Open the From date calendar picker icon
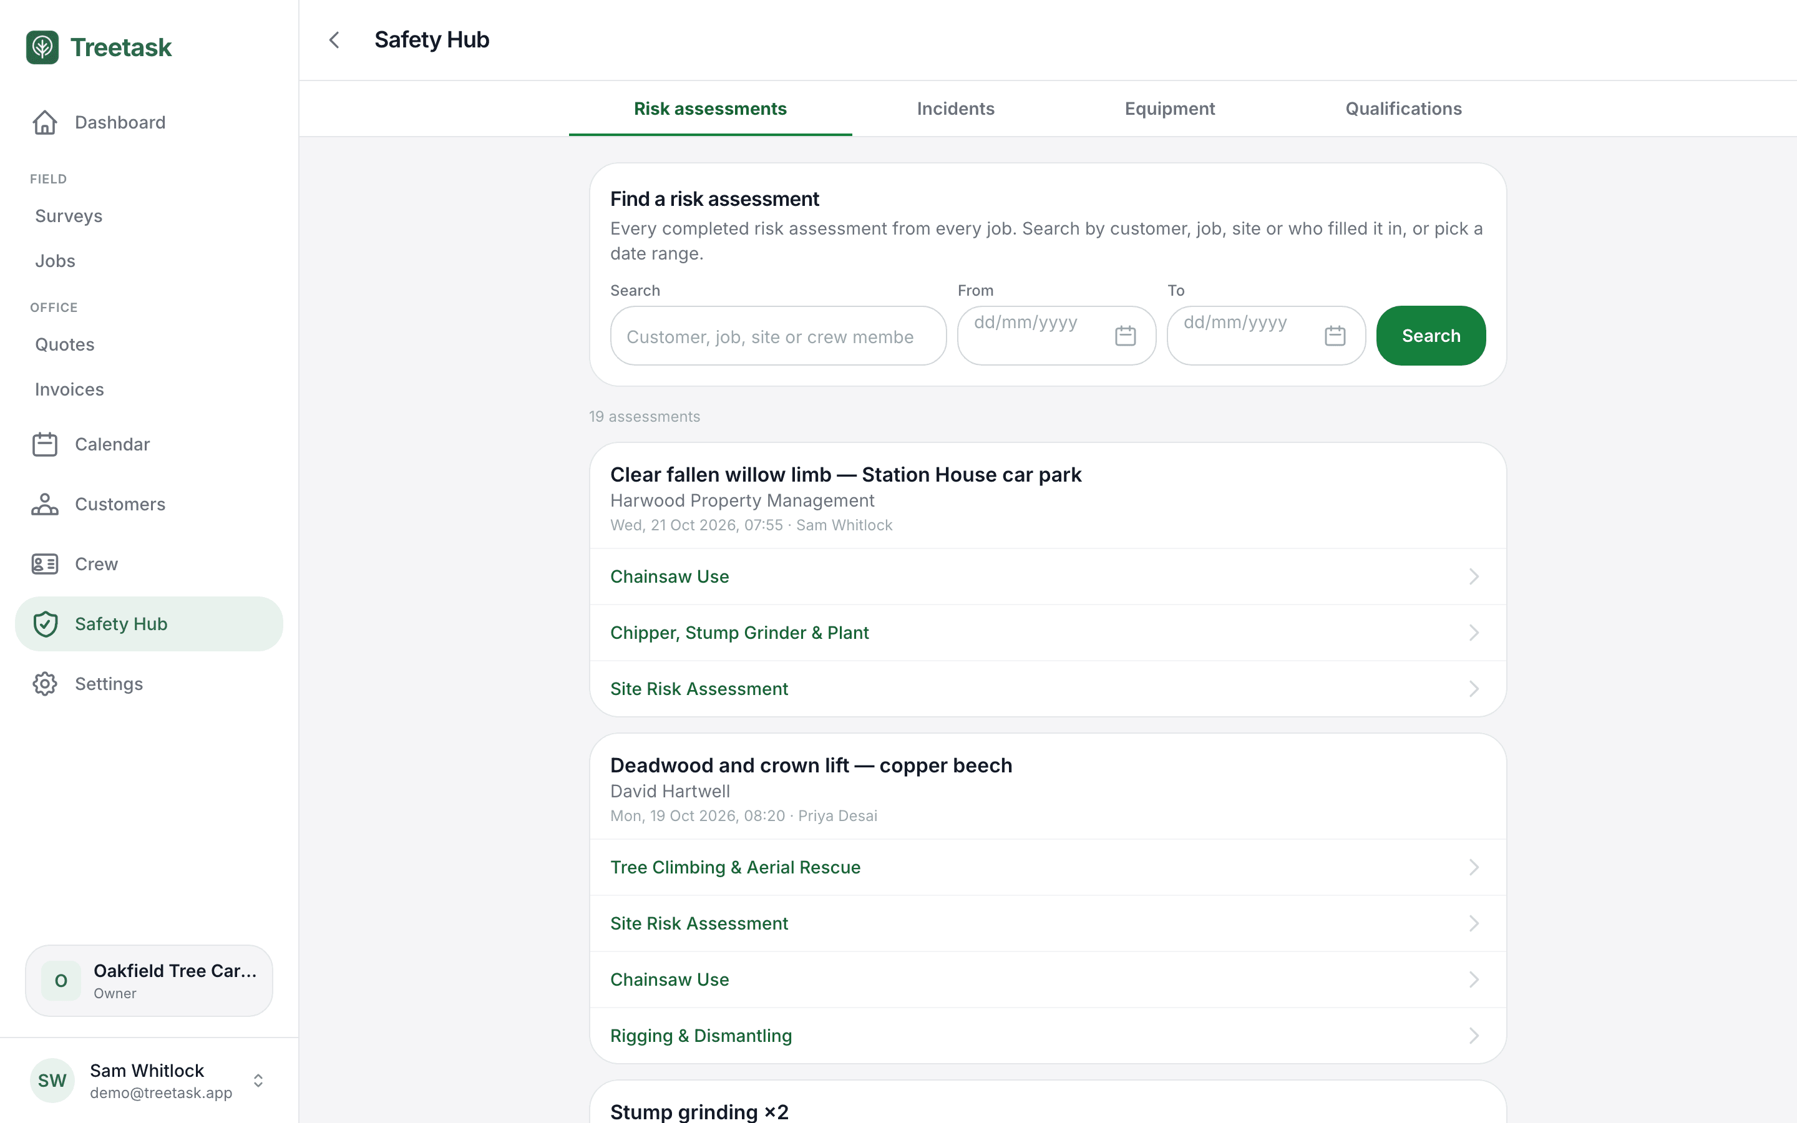Screen dimensions: 1797x1123 click(x=1126, y=336)
